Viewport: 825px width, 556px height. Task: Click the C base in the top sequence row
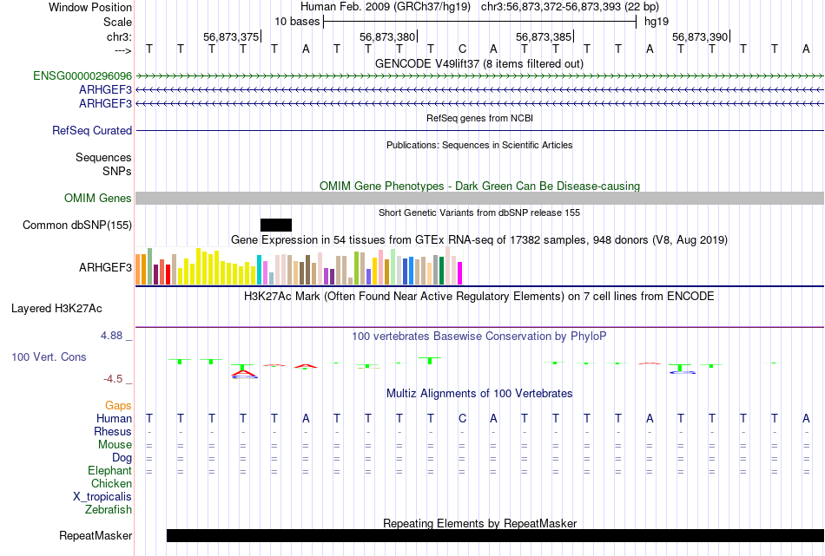click(x=462, y=49)
